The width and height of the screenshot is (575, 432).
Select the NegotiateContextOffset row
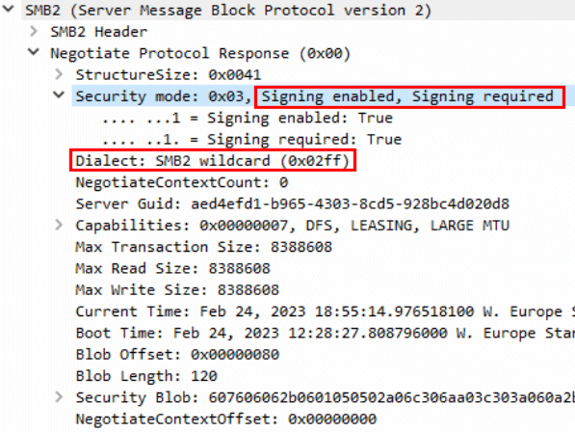(x=226, y=418)
